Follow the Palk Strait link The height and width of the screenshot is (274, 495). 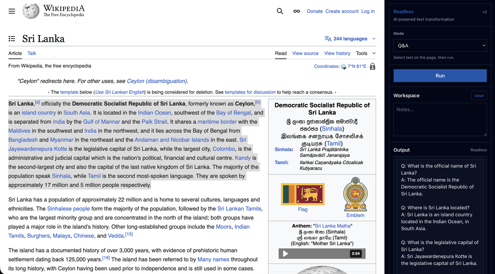154,122
